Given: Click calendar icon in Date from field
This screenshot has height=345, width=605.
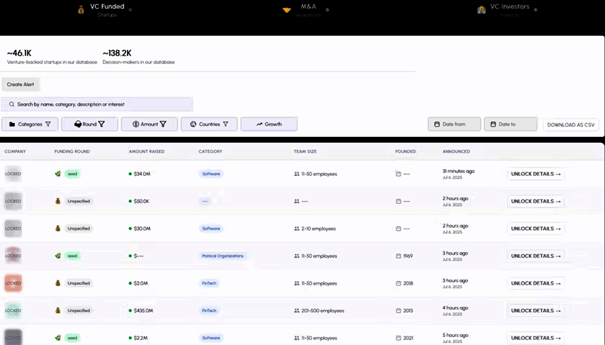Looking at the screenshot, I should pyautogui.click(x=437, y=125).
